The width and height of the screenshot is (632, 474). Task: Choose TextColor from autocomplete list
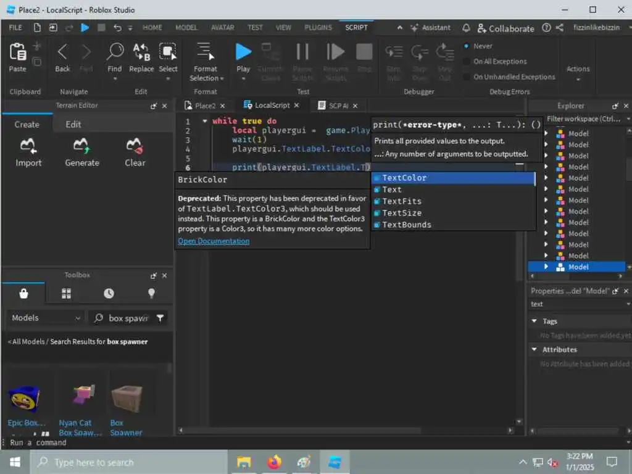pos(453,178)
